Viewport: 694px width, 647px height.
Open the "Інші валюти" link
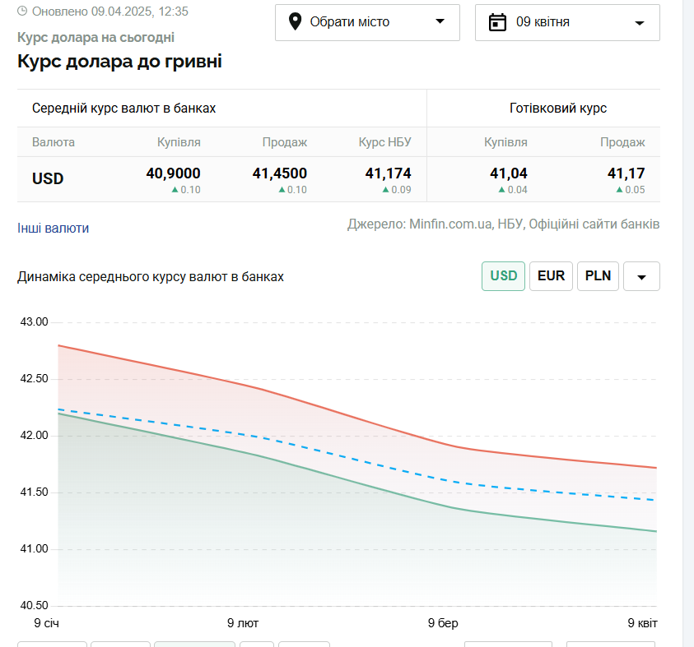(x=53, y=228)
